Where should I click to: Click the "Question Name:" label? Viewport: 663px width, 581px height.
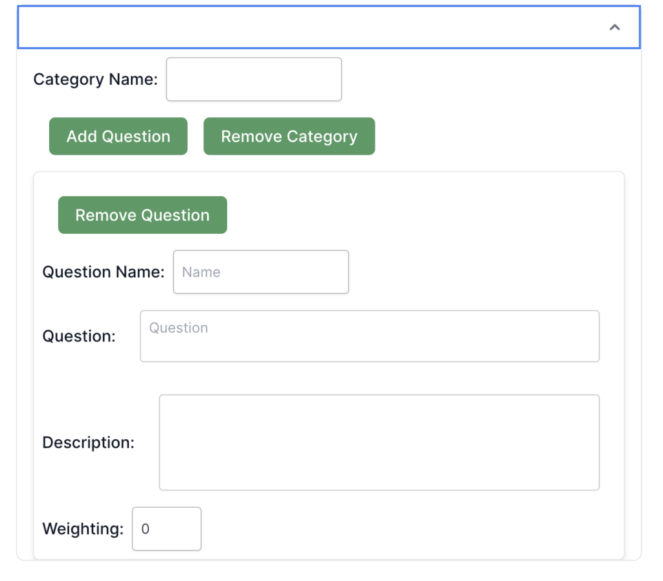tap(104, 272)
